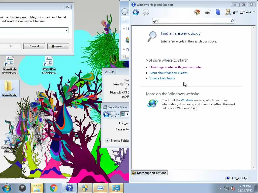Open Browse Help topics link
Screen dimensions: 258x193
pos(162,78)
